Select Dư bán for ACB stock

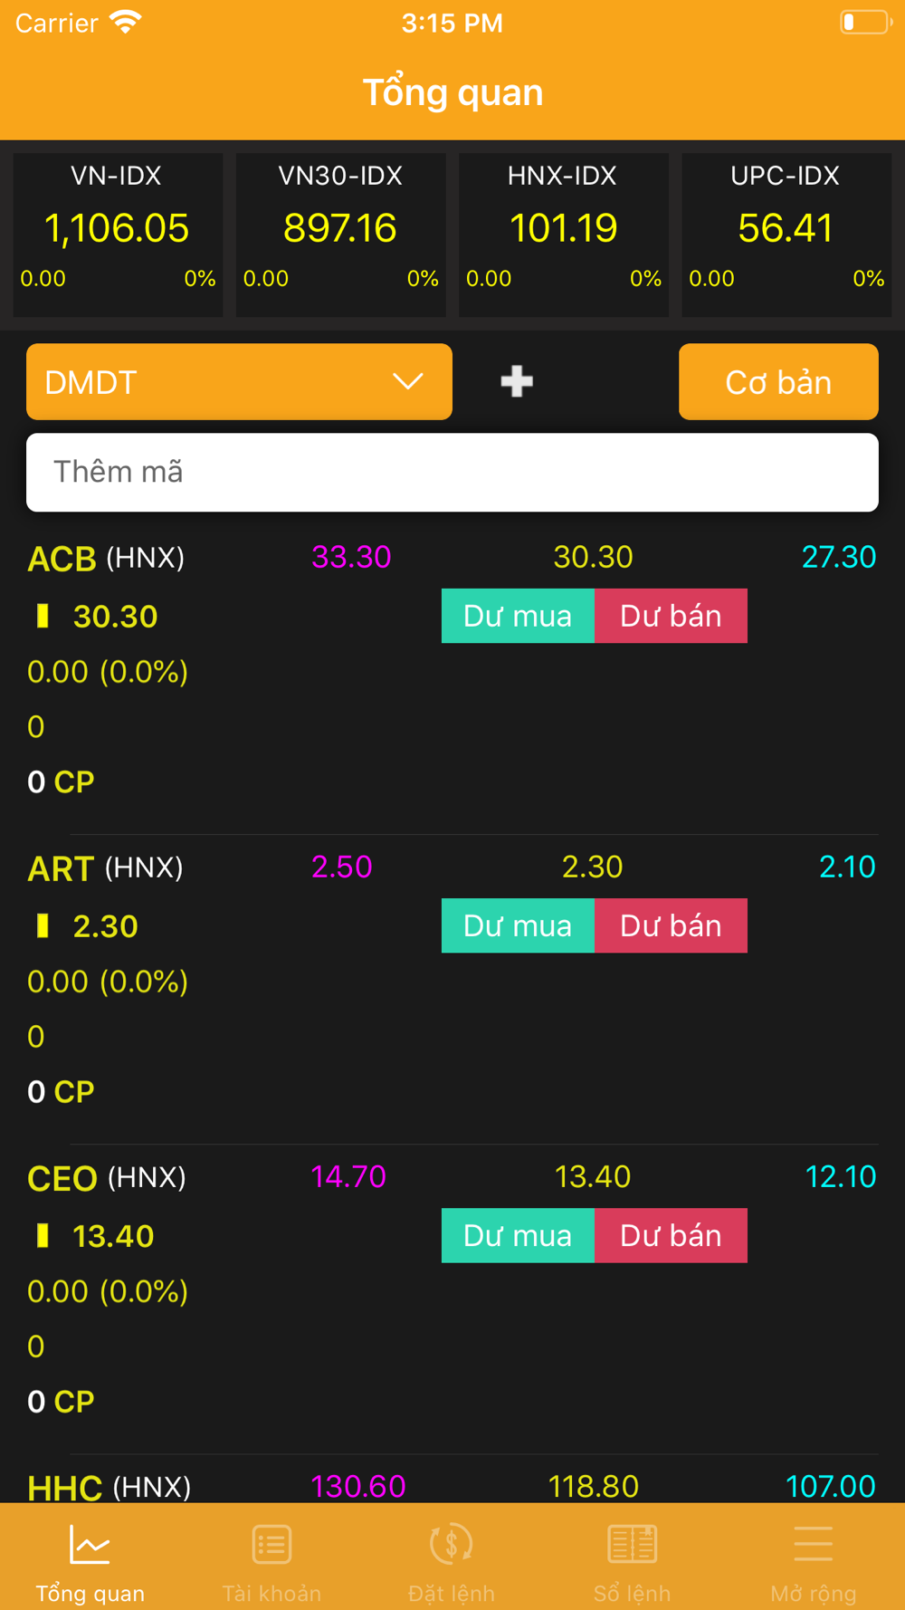point(671,616)
